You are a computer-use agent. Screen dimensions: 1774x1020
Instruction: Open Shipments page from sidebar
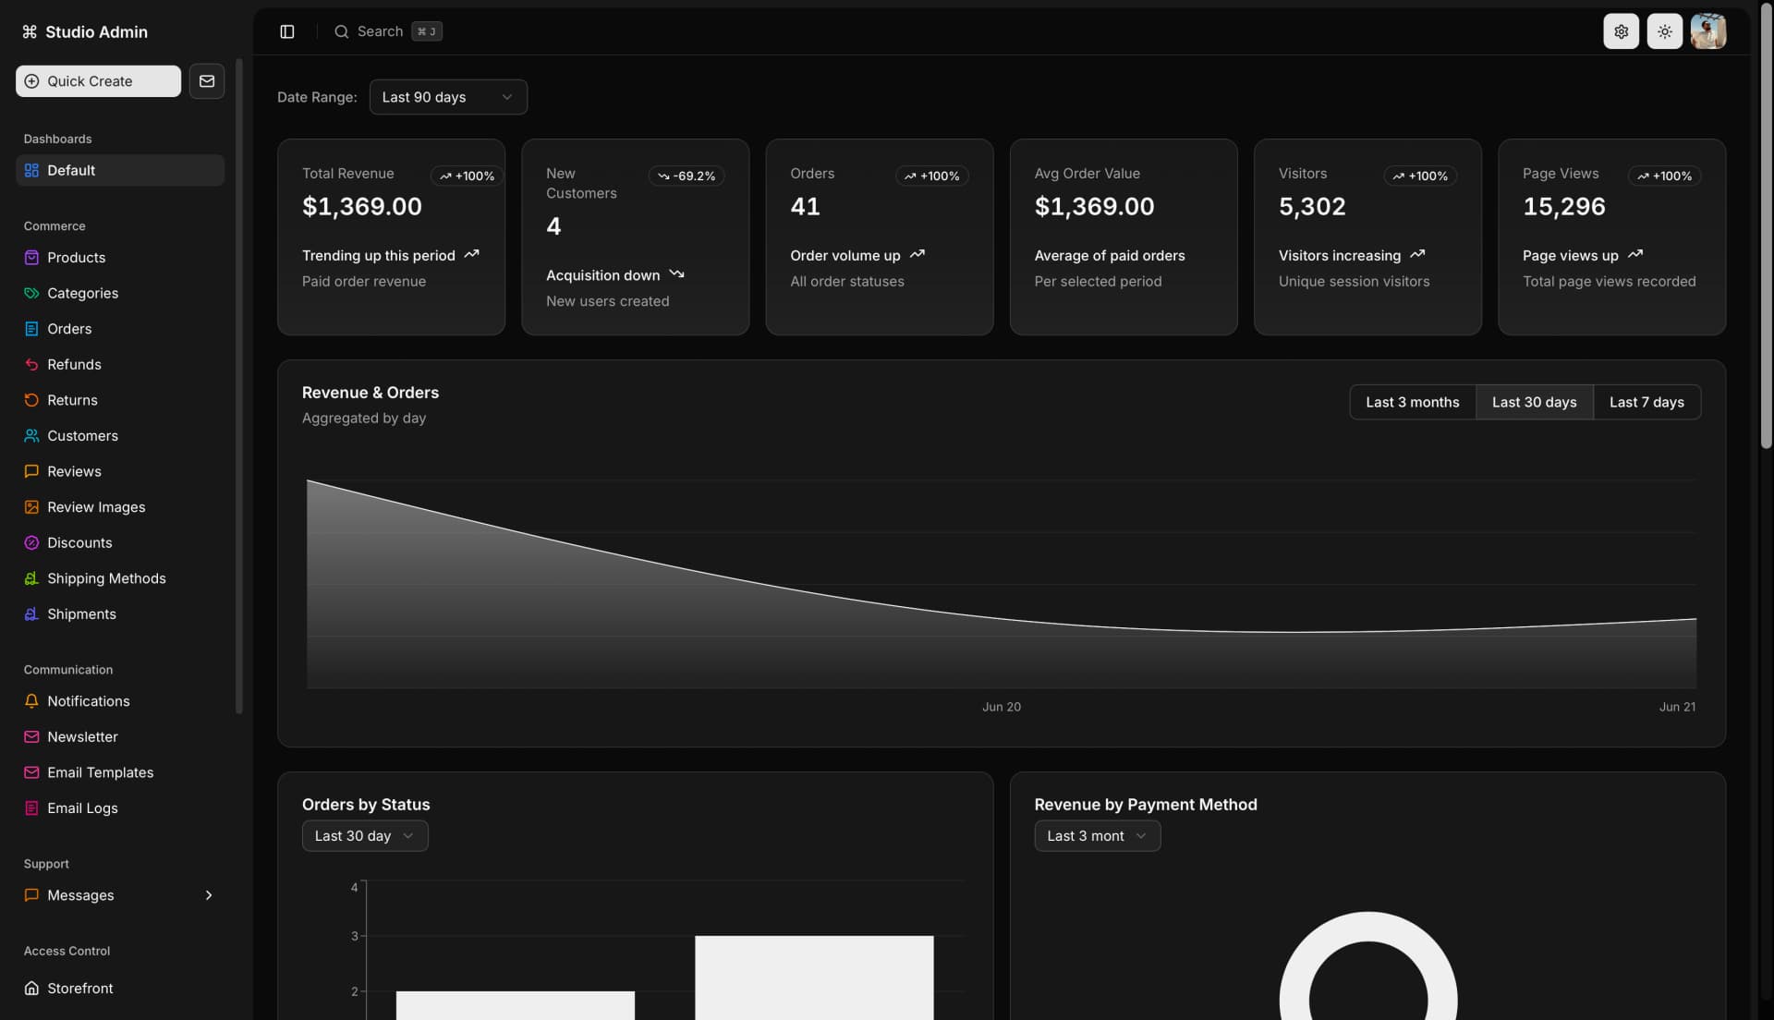point(120,614)
